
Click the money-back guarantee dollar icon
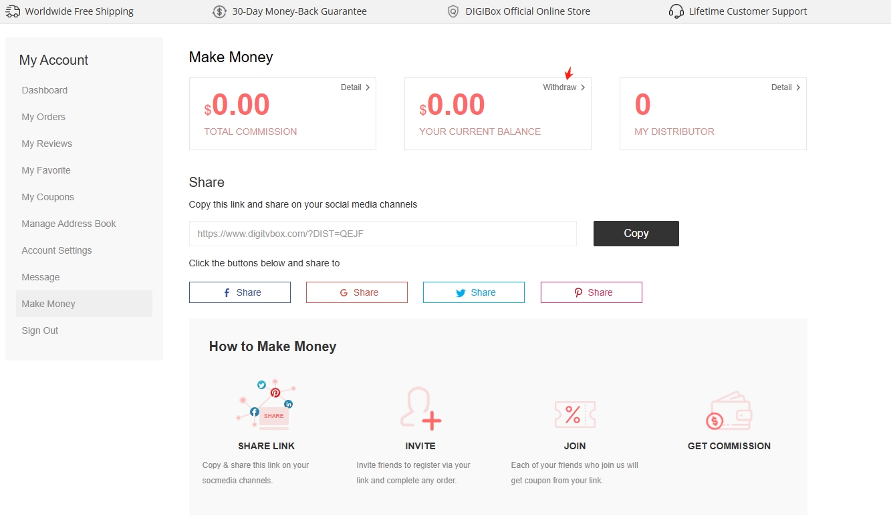(219, 11)
